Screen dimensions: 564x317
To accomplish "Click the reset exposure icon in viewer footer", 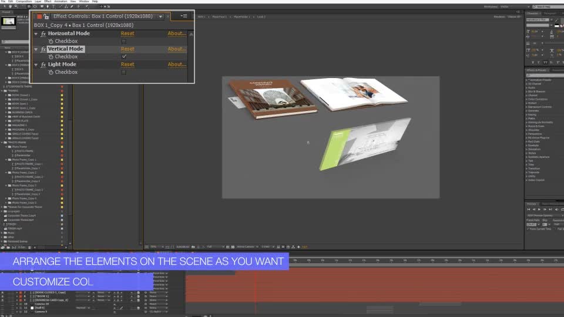I will pos(298,247).
